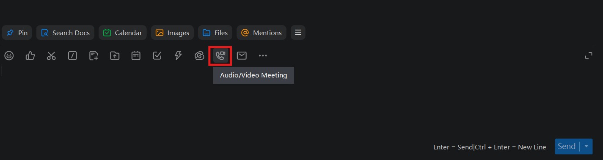Switch to the Calendar shortcut
The height and width of the screenshot is (160, 603).
(123, 33)
